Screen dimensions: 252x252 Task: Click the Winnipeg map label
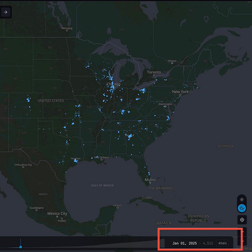tap(67, 28)
